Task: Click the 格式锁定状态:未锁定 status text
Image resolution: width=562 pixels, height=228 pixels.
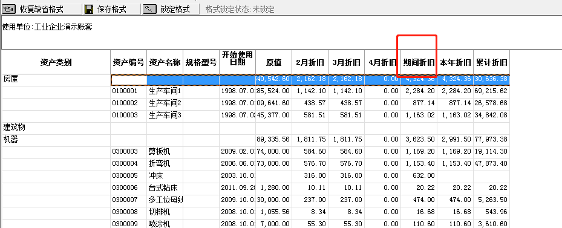Action: (240, 10)
